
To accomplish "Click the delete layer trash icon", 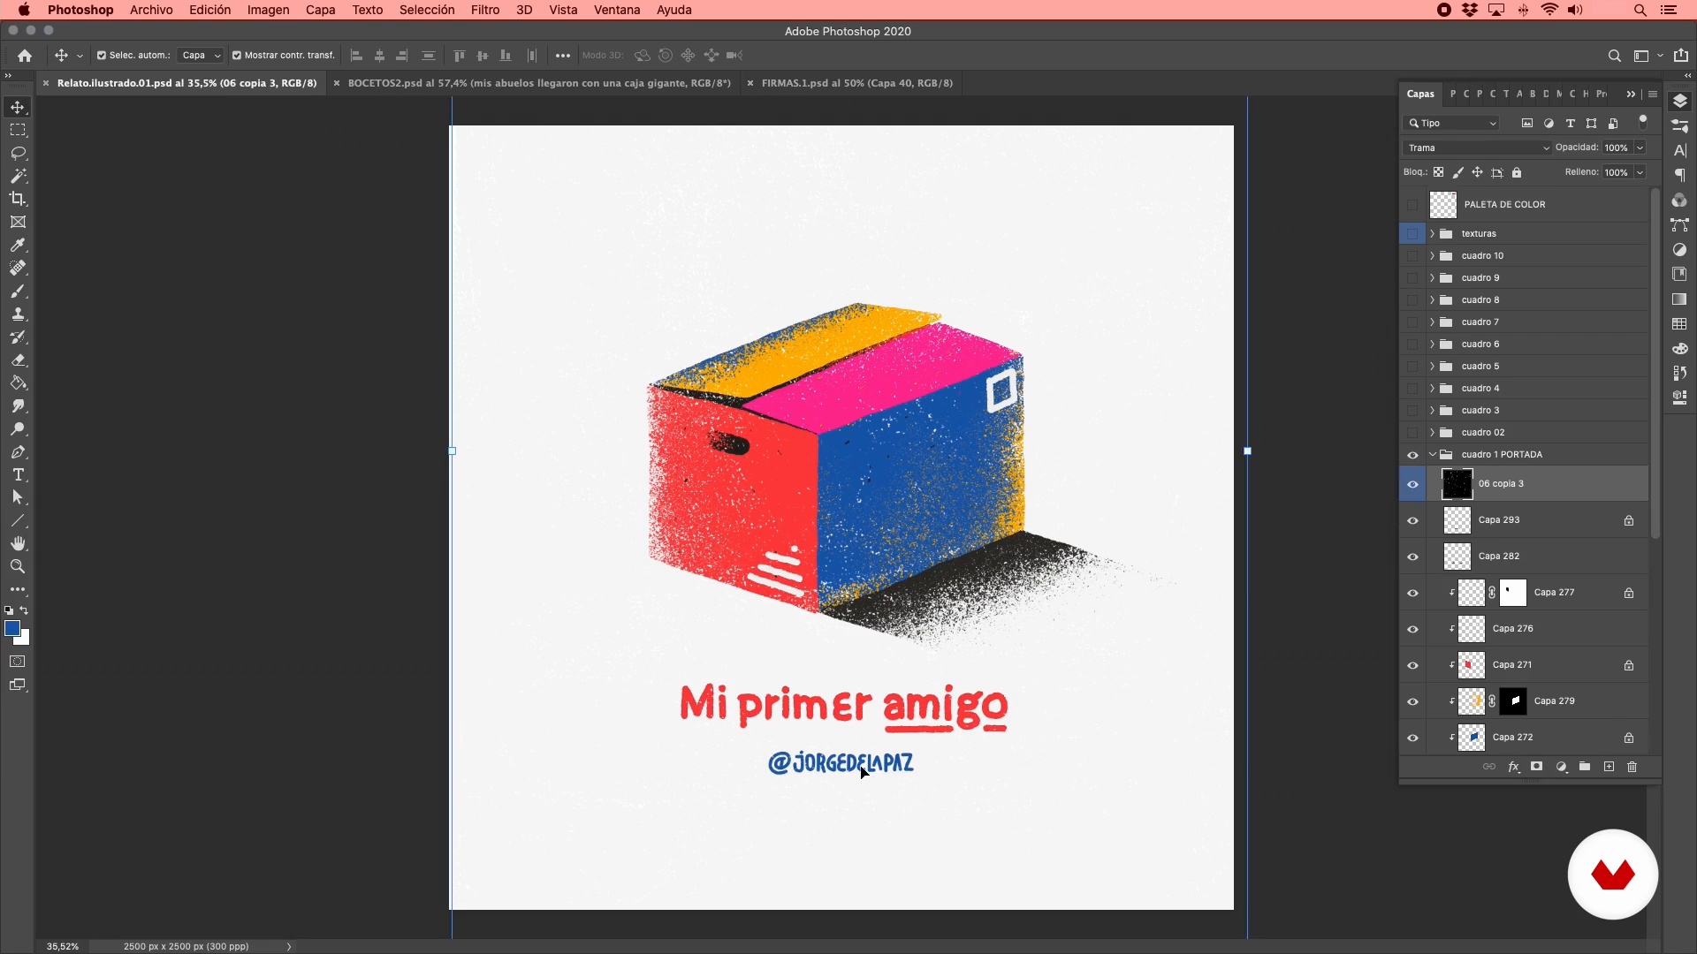I will pyautogui.click(x=1632, y=767).
